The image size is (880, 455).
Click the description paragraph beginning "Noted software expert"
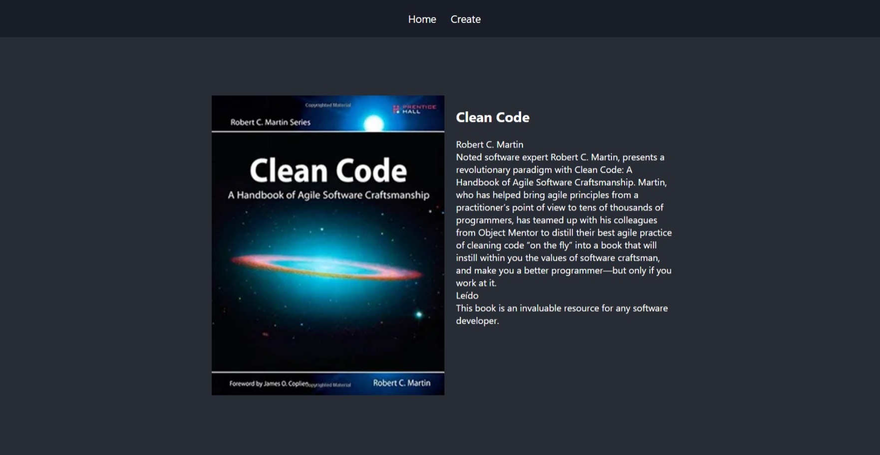[564, 220]
